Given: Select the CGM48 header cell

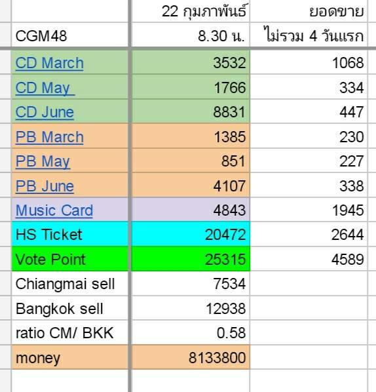Looking at the screenshot, I should coord(70,35).
